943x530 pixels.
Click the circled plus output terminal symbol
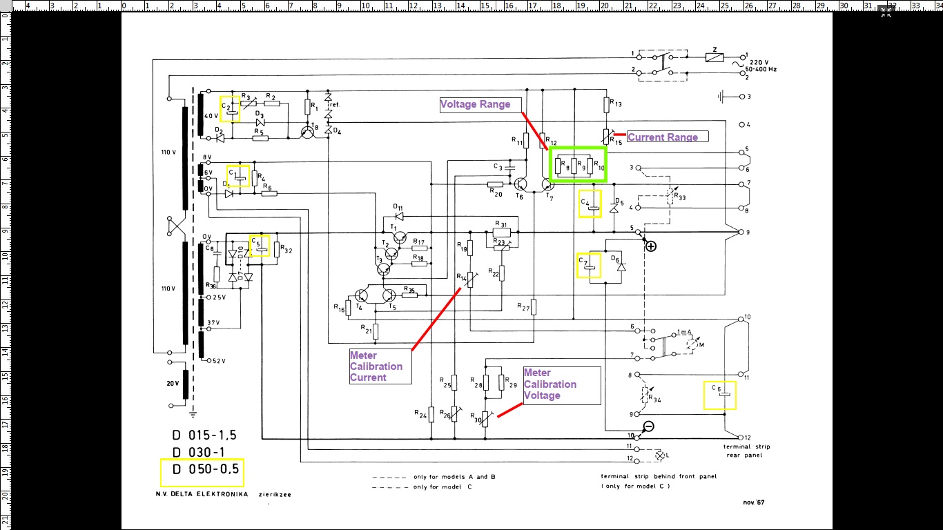pyautogui.click(x=650, y=246)
